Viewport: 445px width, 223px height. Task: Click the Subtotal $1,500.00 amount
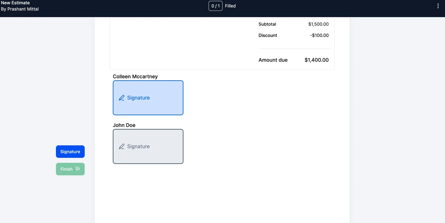(x=318, y=24)
